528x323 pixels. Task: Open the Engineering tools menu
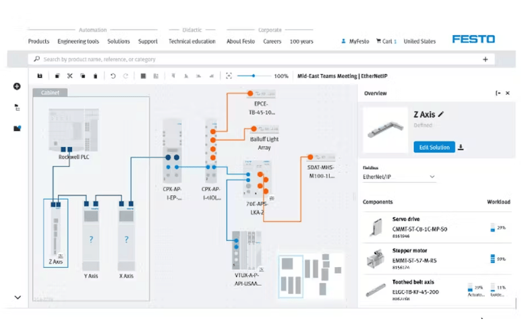(x=78, y=41)
